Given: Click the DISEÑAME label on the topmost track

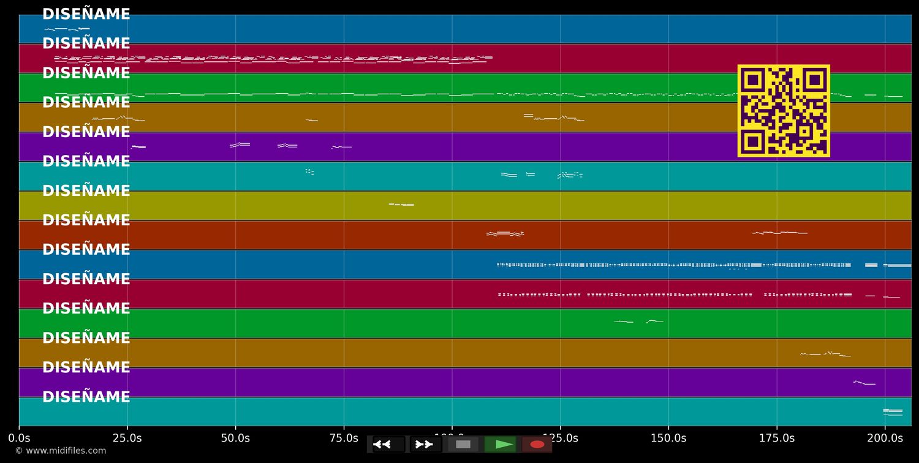Looking at the screenshot, I should [86, 15].
